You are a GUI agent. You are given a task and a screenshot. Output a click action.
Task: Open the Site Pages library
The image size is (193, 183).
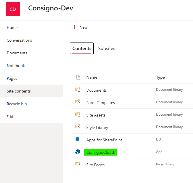pyautogui.click(x=95, y=165)
